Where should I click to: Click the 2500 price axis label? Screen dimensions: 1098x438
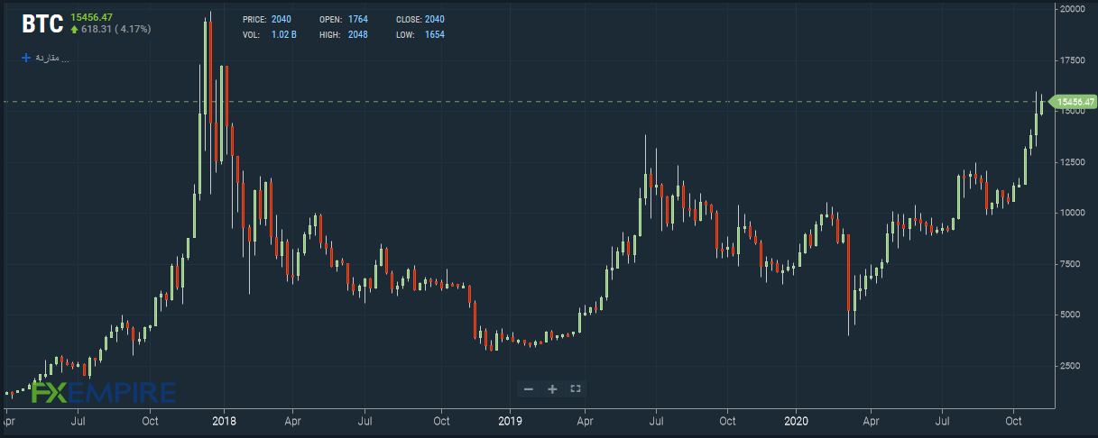pos(1071,366)
